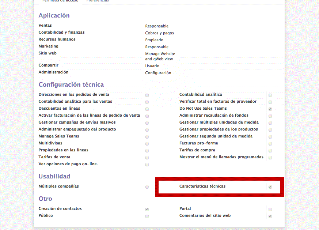Image resolution: width=319 pixels, height=230 pixels.
Task: Tick the Multidivisas checkbox
Action: pyautogui.click(x=147, y=144)
